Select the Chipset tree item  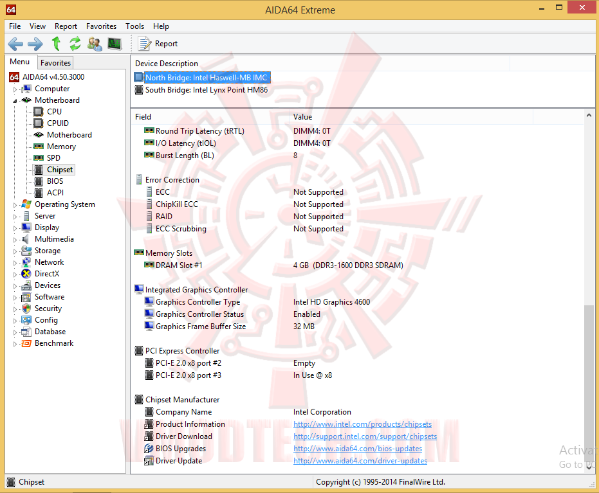click(60, 170)
